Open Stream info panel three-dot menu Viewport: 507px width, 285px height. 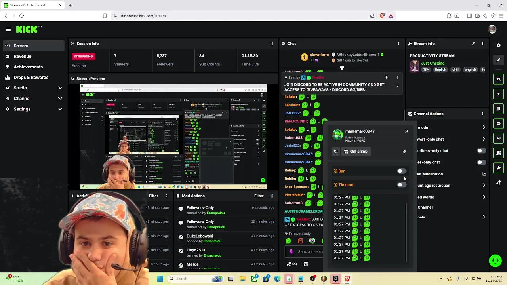click(482, 44)
